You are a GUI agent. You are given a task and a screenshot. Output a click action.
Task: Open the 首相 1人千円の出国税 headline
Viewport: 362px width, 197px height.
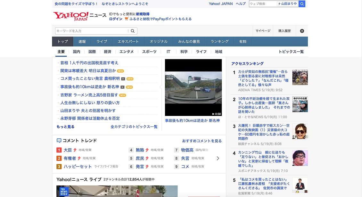click(x=89, y=63)
